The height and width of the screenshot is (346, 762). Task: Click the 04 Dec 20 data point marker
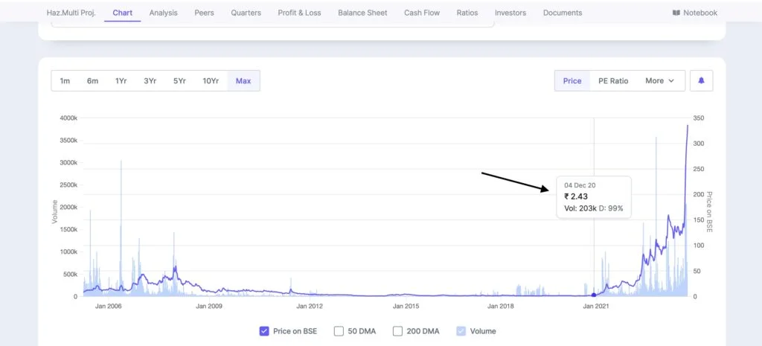[594, 295]
